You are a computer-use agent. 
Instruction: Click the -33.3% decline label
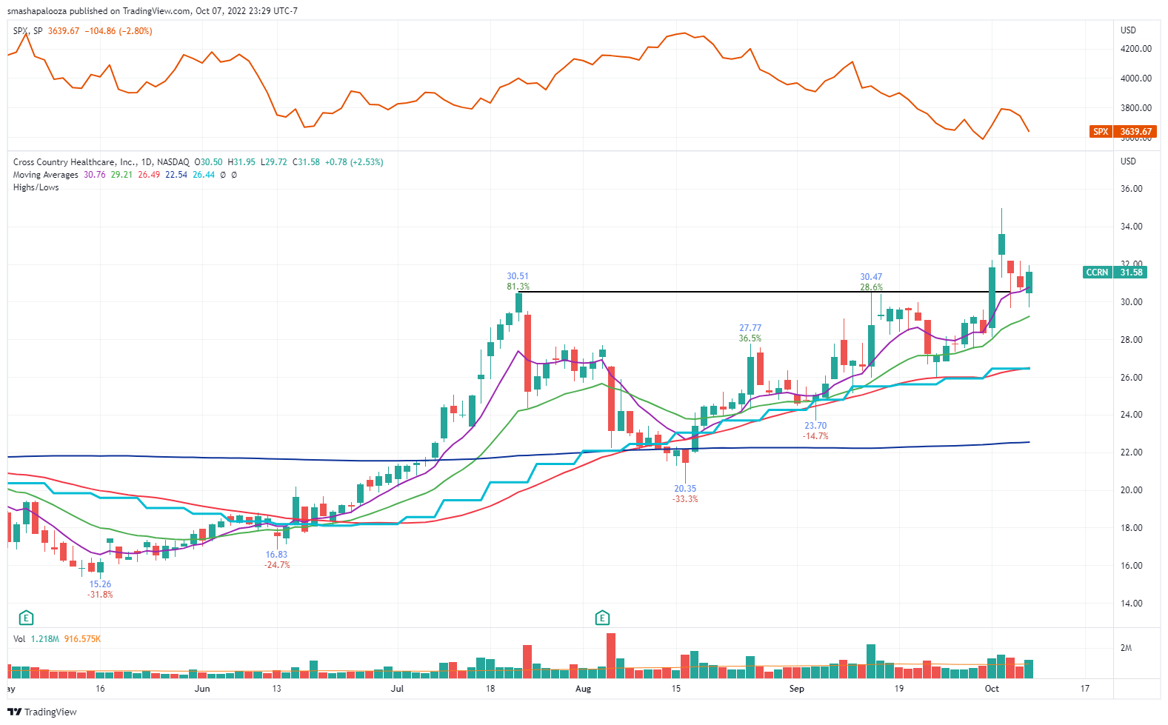pyautogui.click(x=685, y=499)
